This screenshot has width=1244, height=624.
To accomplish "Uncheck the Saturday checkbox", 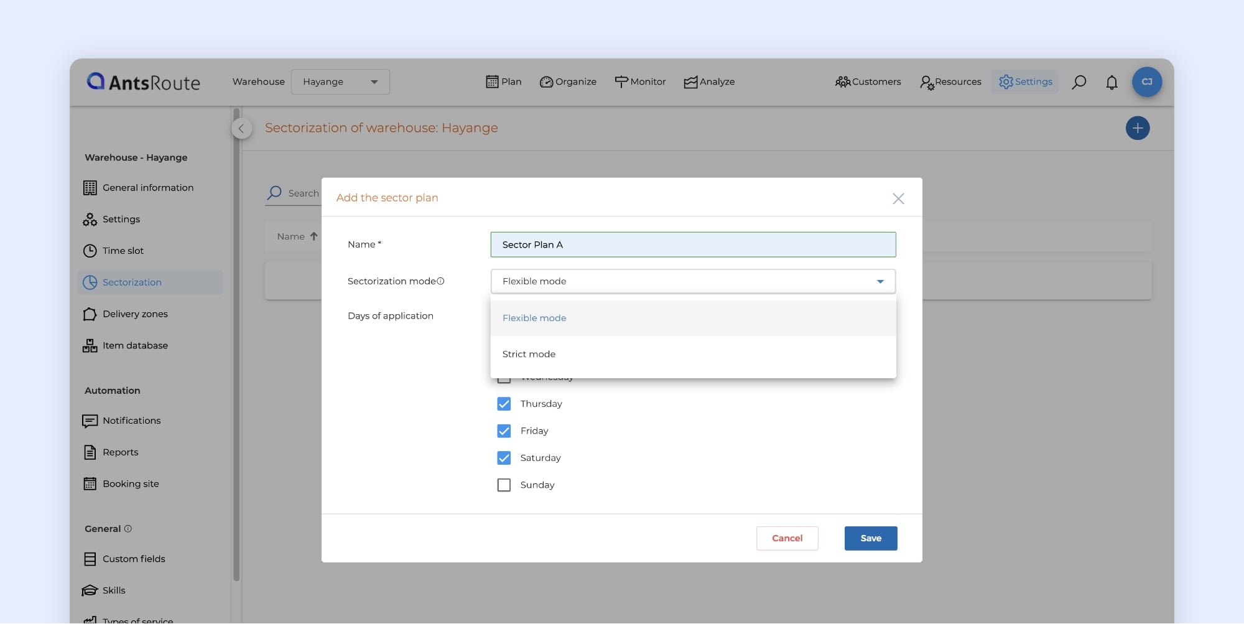I will 504,458.
